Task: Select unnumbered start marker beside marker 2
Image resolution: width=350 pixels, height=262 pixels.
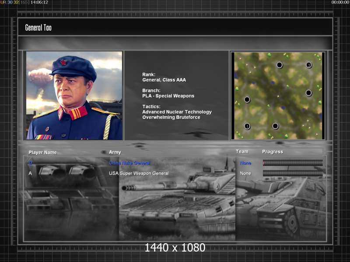Action: pyautogui.click(x=280, y=65)
